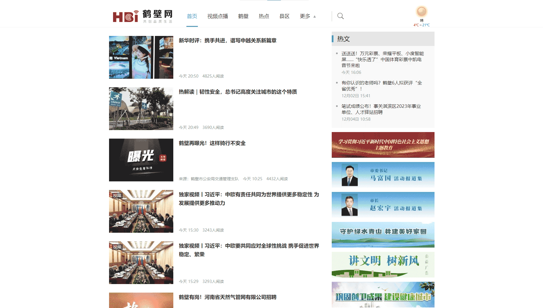Click source text 鹤壁市公安局交通管理支队
Viewport: 543px width, 308px height.
[215, 179]
